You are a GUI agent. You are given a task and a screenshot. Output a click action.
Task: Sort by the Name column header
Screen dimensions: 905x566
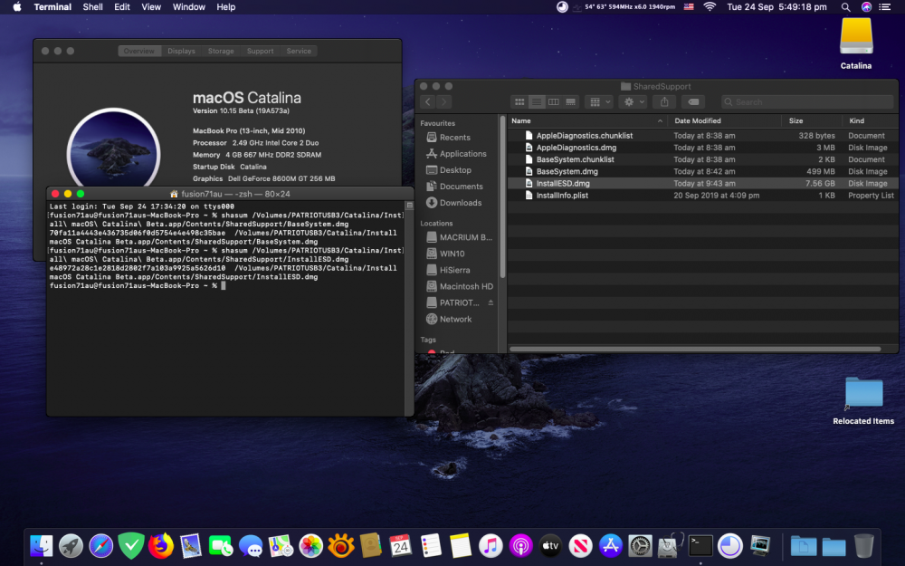(x=587, y=120)
